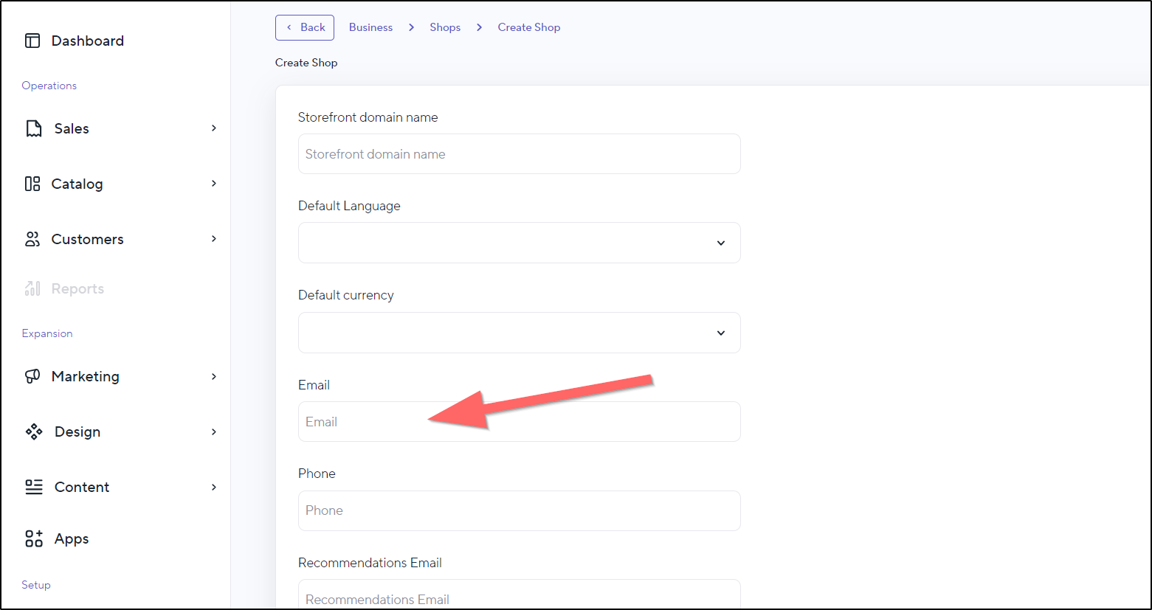Expand the Customers submenu chevron
Image resolution: width=1152 pixels, height=610 pixels.
coord(214,239)
